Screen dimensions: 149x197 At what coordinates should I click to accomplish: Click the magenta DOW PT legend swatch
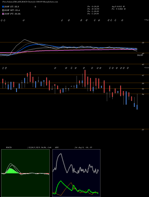[3, 14]
